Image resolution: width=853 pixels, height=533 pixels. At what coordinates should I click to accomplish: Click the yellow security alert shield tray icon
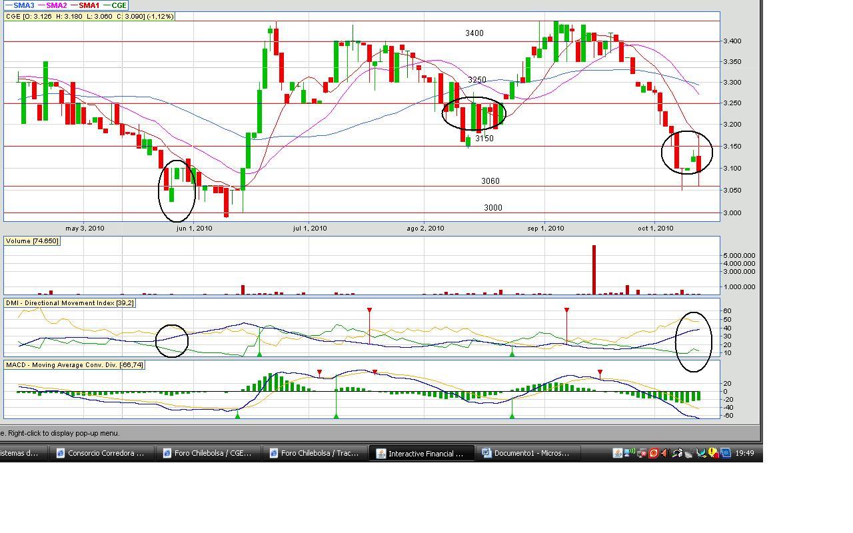pos(713,453)
